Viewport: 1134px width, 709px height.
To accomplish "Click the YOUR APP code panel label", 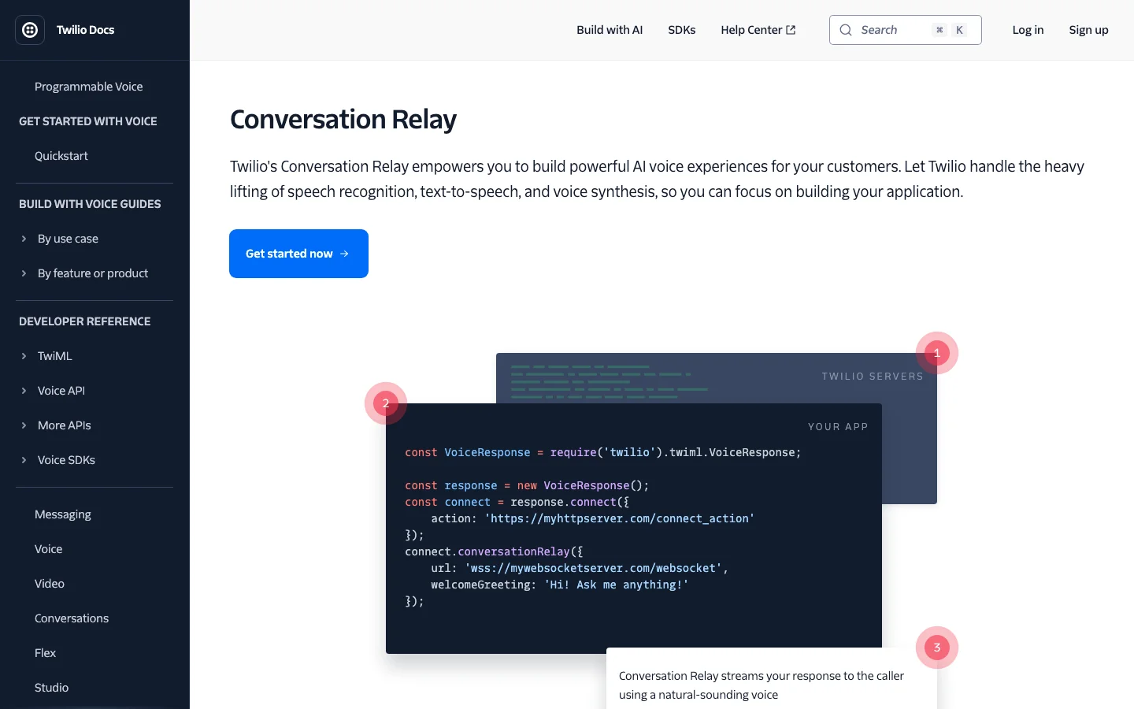I will 838,427.
